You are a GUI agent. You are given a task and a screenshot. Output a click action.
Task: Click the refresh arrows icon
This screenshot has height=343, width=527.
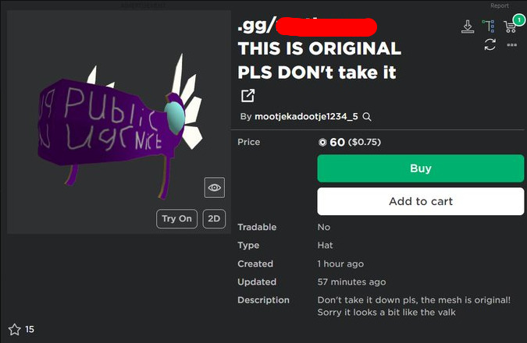tap(490, 44)
